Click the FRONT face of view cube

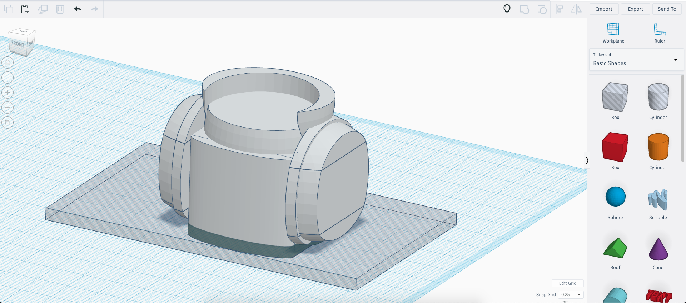click(x=18, y=44)
